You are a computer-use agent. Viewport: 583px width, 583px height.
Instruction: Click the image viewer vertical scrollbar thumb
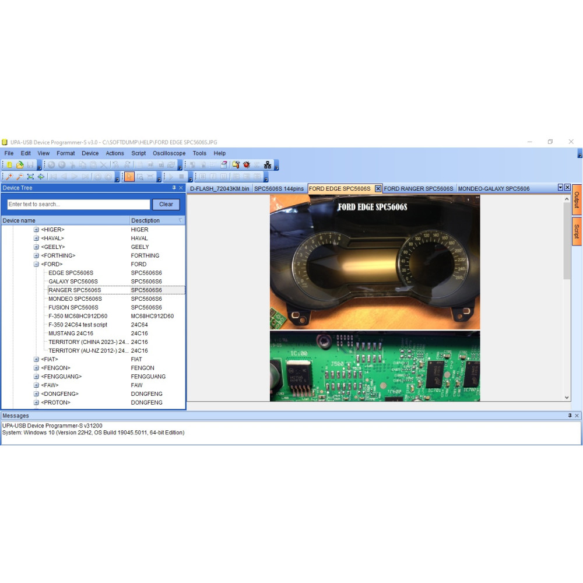(567, 241)
